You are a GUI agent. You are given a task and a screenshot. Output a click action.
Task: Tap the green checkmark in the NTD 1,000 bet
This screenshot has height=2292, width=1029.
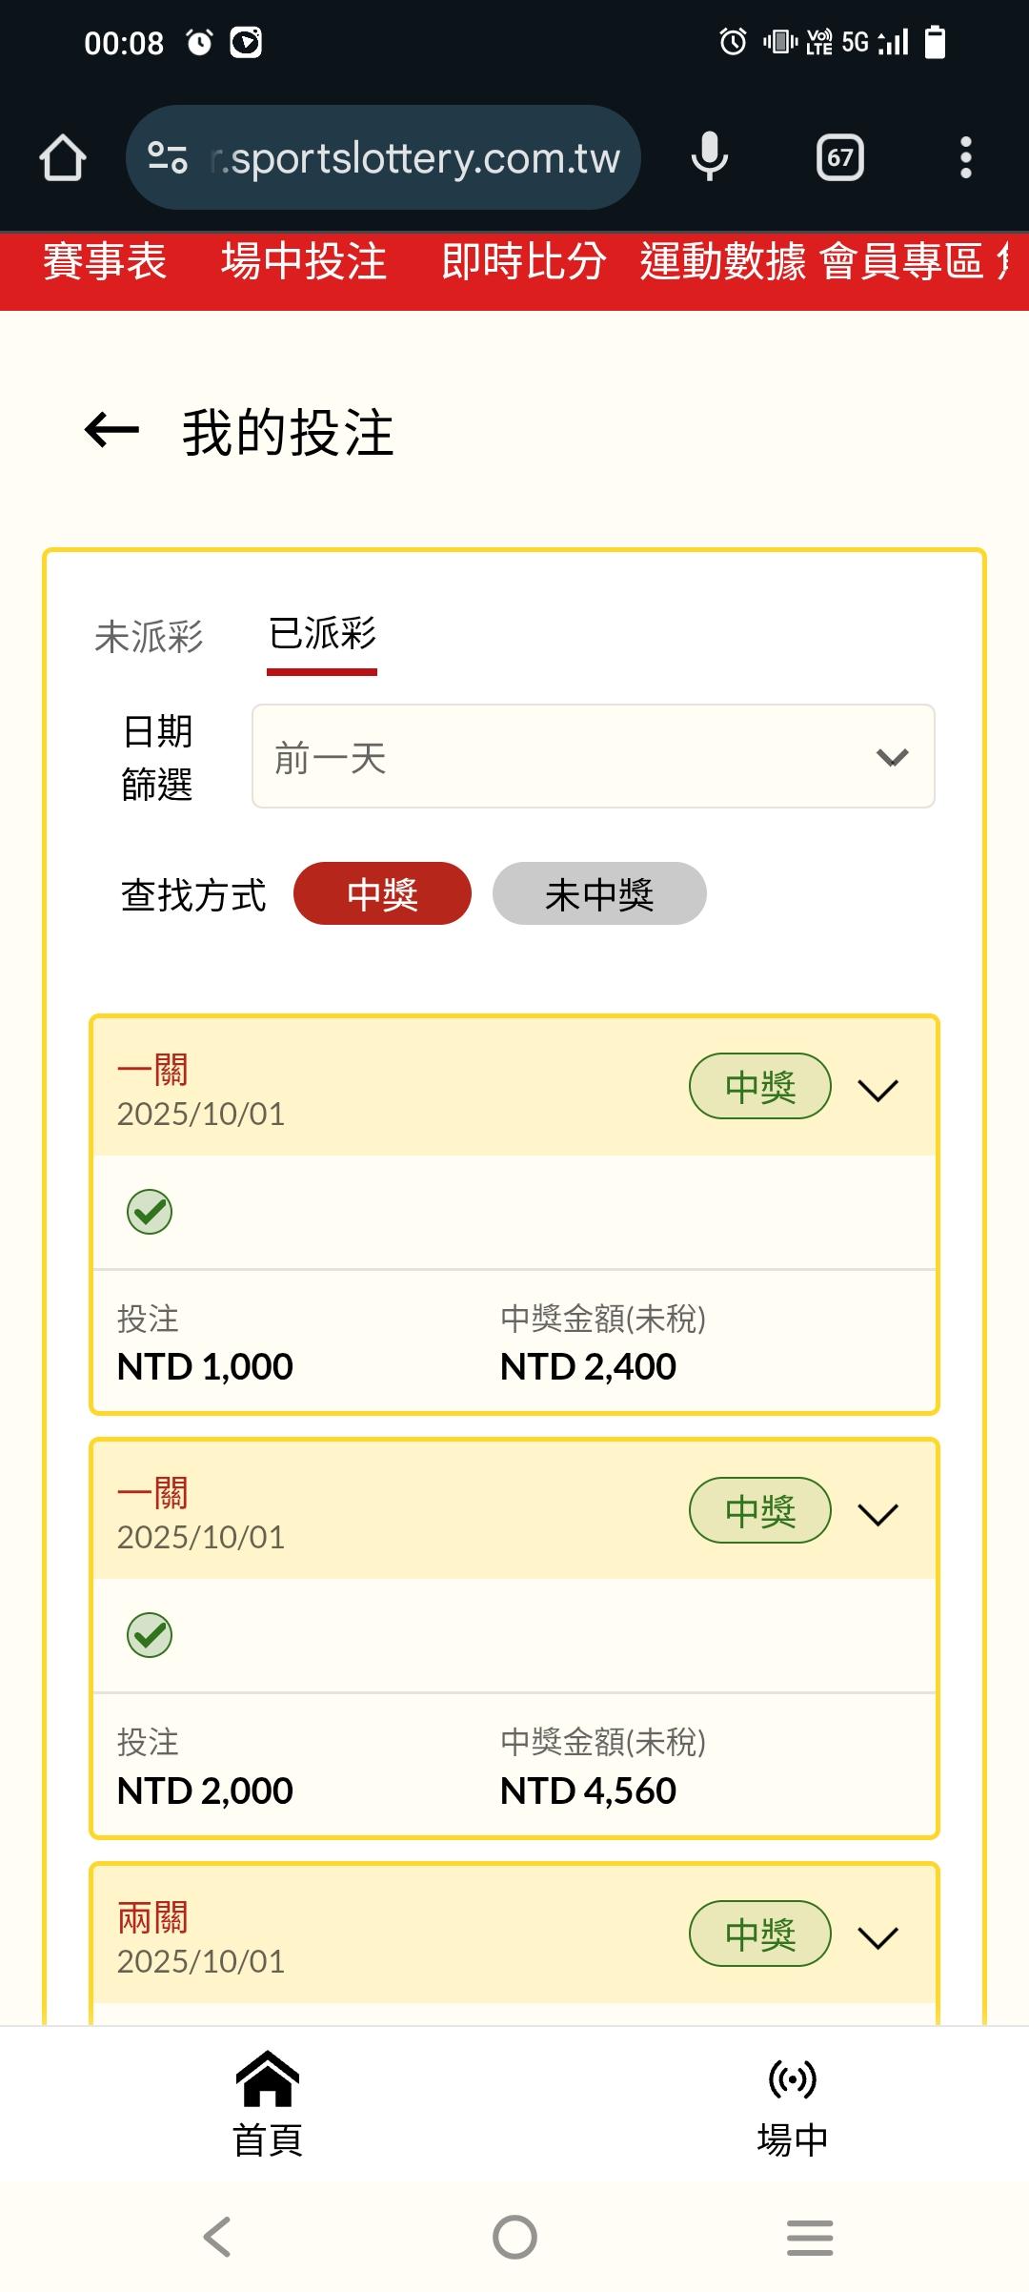pos(150,1212)
